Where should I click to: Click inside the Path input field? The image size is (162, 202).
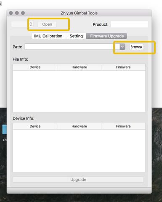72,47
